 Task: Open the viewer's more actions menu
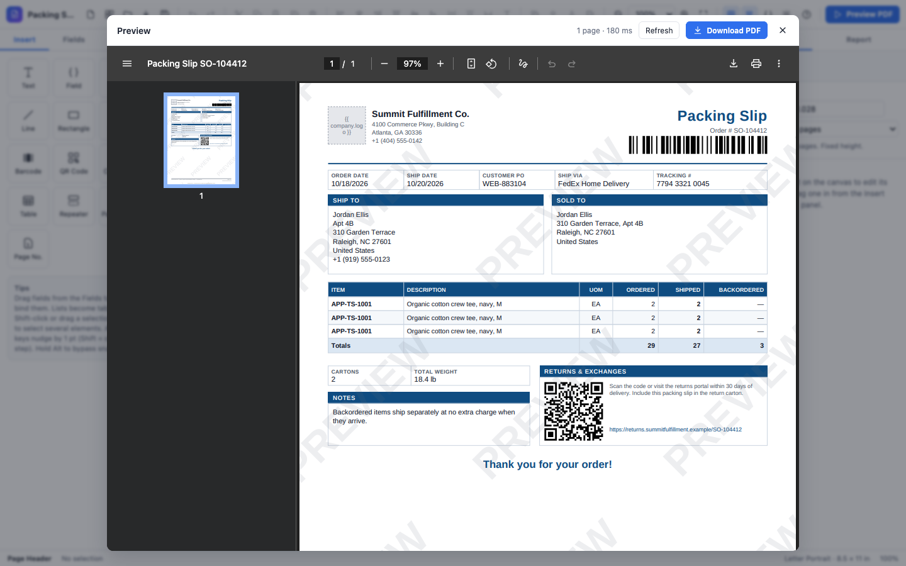779,64
